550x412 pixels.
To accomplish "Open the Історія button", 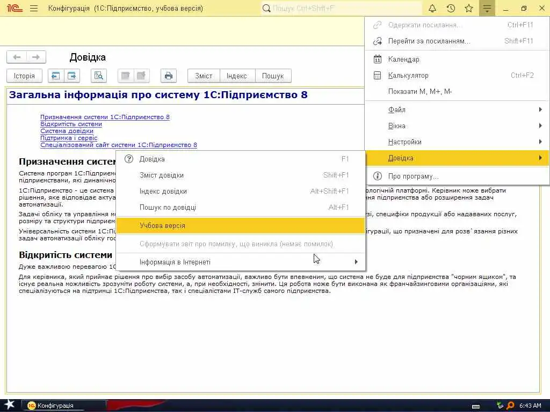I will (24, 76).
